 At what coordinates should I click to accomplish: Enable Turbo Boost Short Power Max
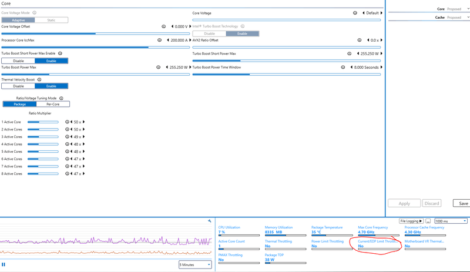pyautogui.click(x=51, y=61)
